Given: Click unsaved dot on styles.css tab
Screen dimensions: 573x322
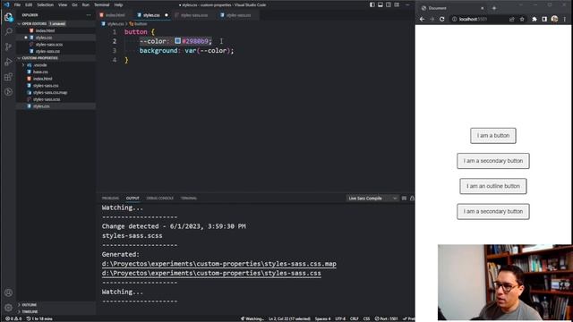Looking at the screenshot, I should tap(167, 15).
